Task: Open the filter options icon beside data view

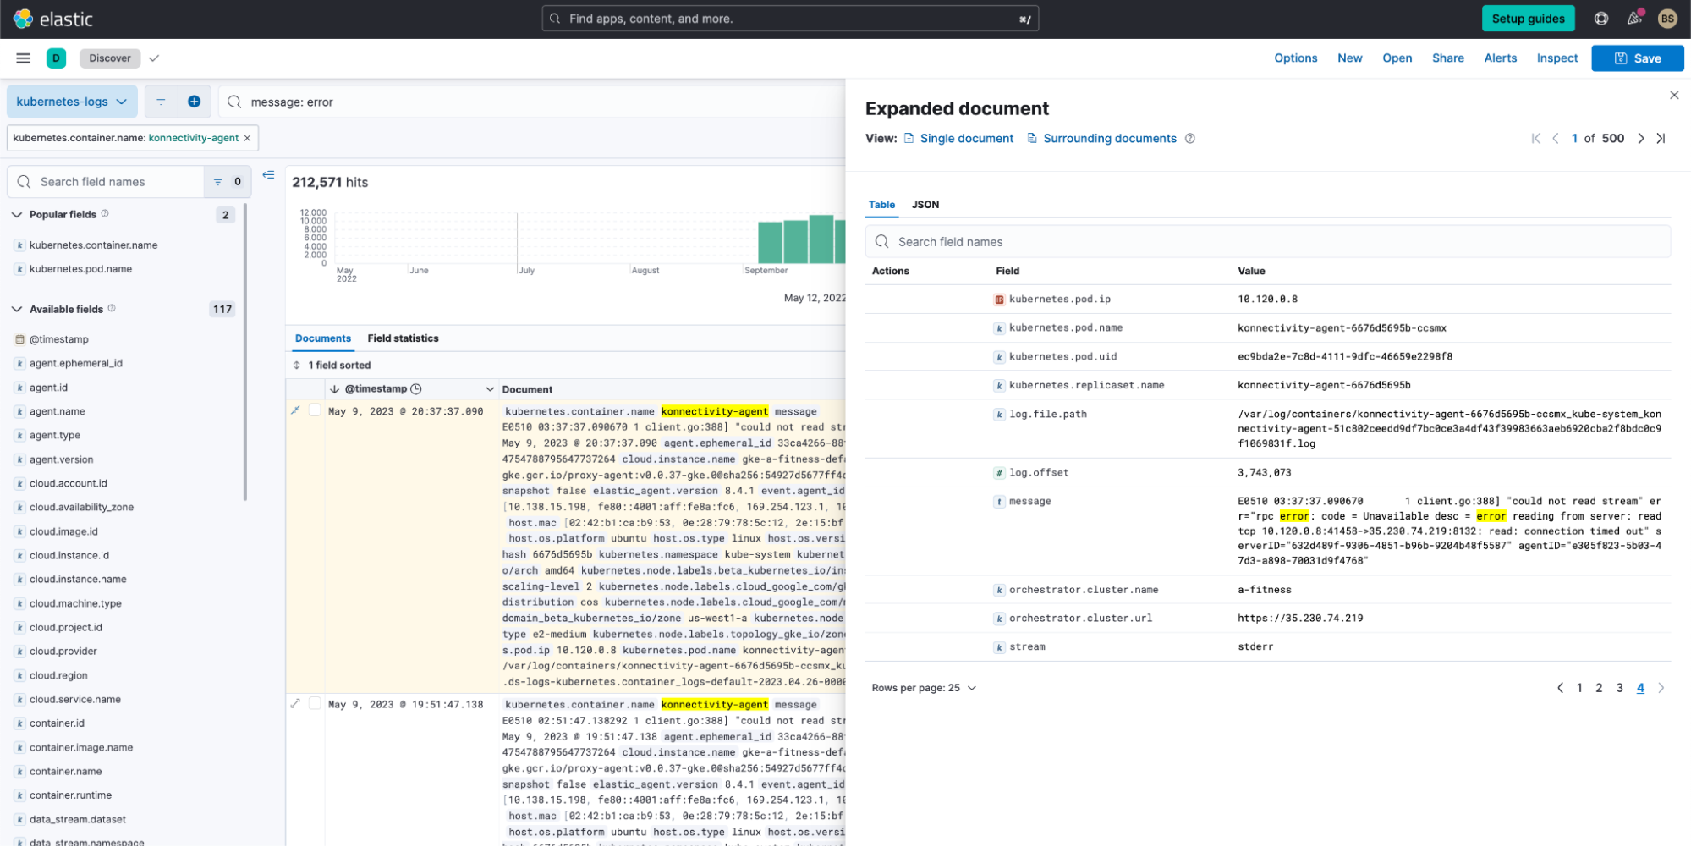Action: click(161, 102)
